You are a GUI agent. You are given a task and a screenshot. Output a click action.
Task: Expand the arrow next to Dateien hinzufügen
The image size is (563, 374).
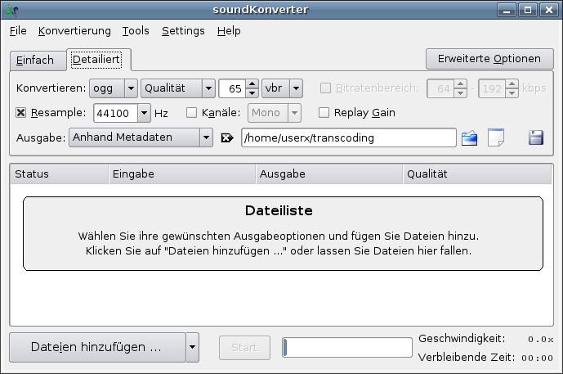193,347
